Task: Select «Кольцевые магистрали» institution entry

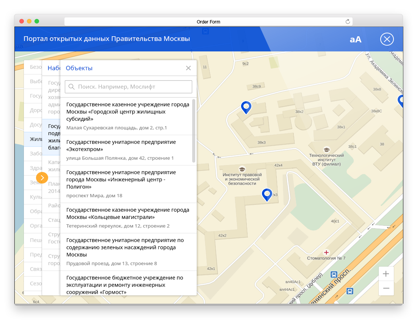Action: [128, 218]
